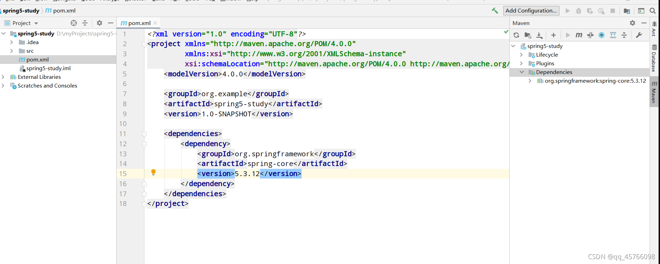Click modelVersion 4.0.0 line in editor

235,74
